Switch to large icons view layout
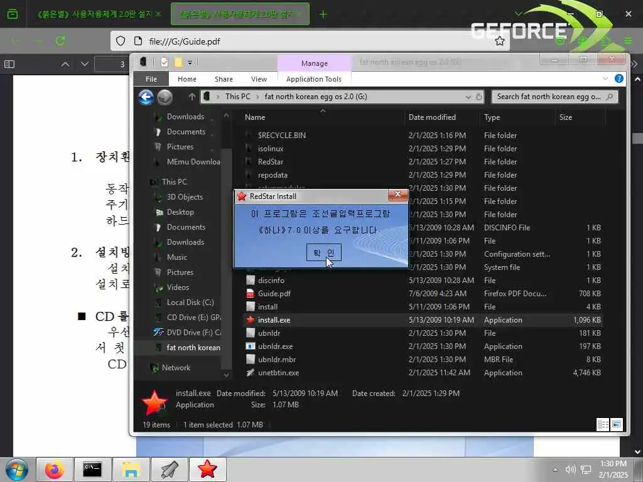 (617, 425)
